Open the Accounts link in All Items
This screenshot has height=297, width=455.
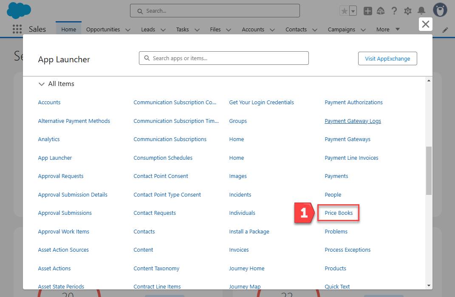(x=49, y=102)
